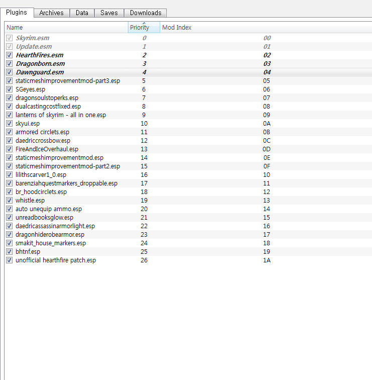Viewport: 372px width, 380px height.
Task: Uncheck lanterns of skyrim - all in one.esp
Action: 9,115
